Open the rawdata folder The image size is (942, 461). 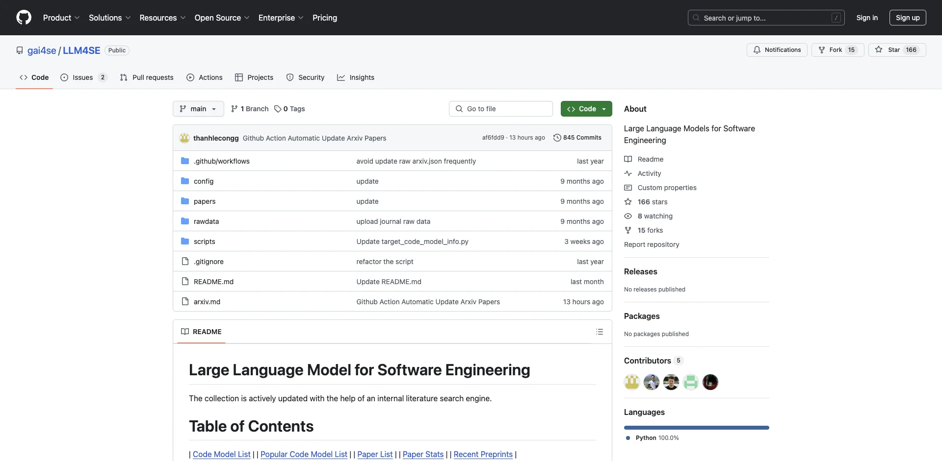click(206, 221)
